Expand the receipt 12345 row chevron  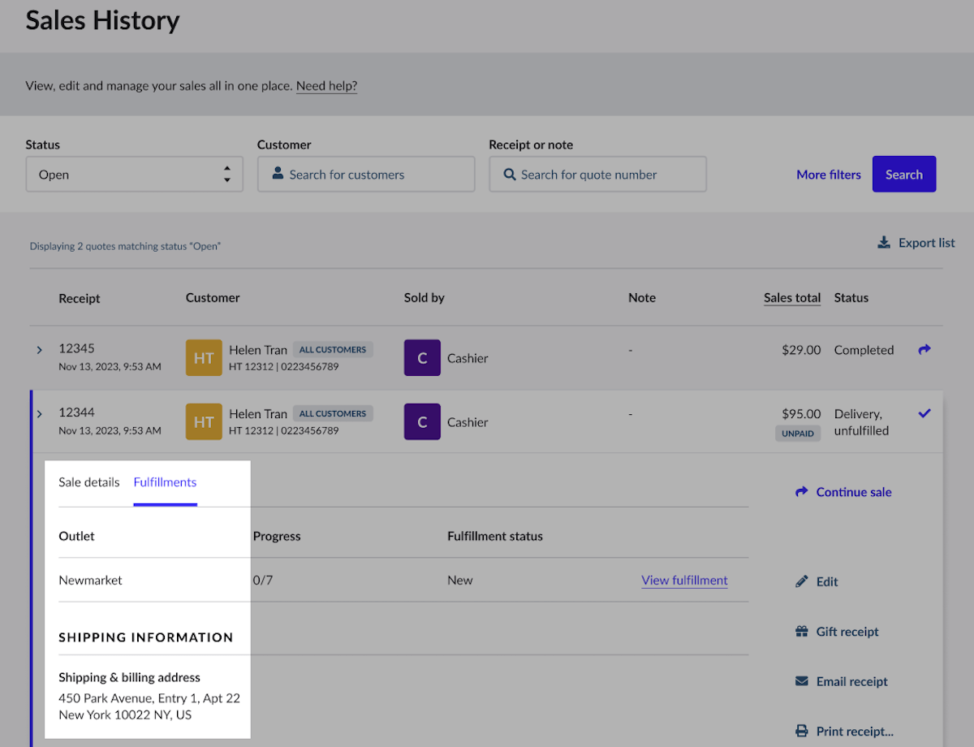pyautogui.click(x=39, y=350)
